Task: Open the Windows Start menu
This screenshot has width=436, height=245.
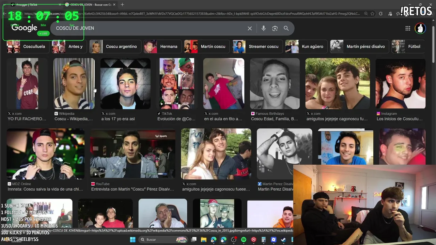Action: click(133, 240)
